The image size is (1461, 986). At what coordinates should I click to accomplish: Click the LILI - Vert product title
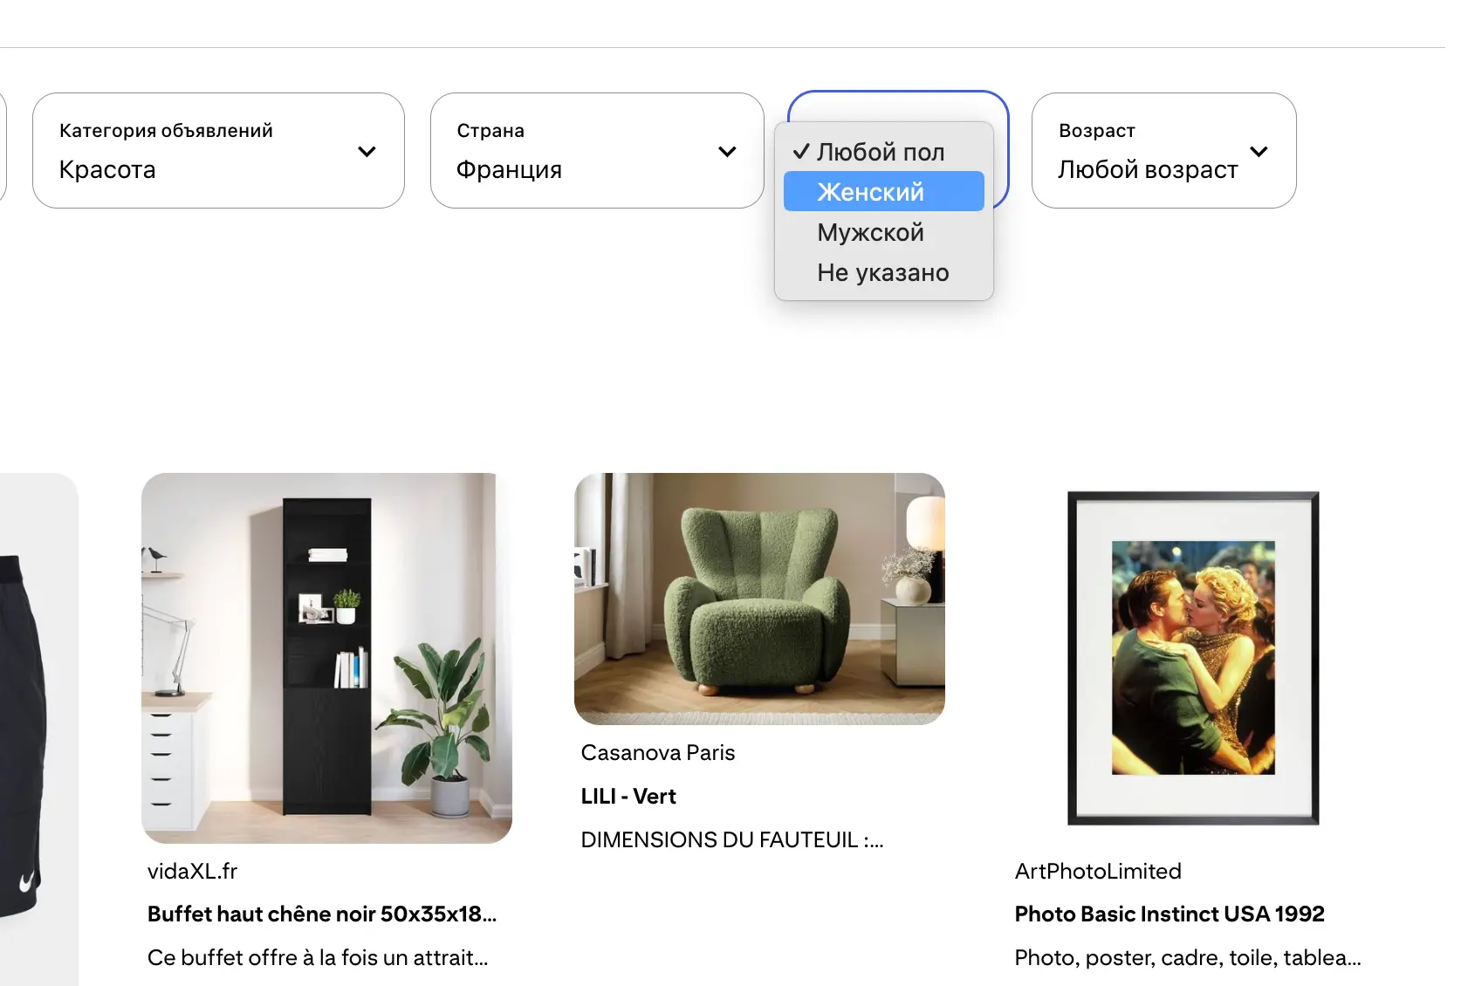[628, 796]
